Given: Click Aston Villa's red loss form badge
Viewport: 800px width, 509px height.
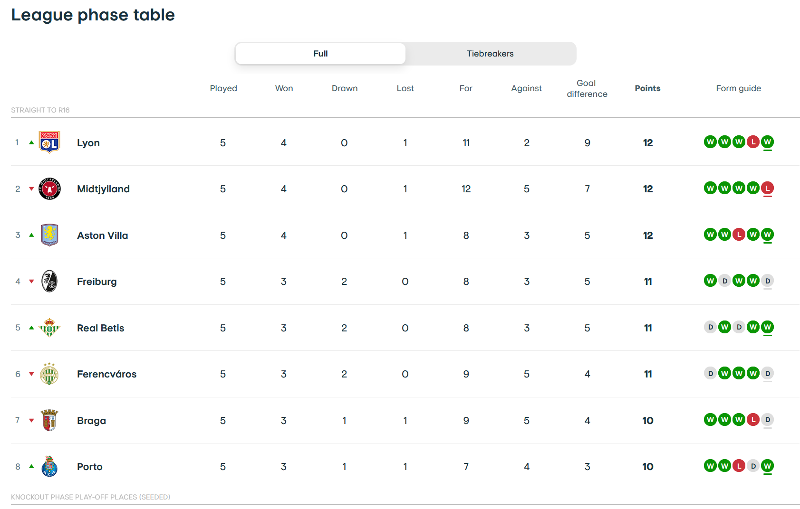Looking at the screenshot, I should tap(739, 235).
